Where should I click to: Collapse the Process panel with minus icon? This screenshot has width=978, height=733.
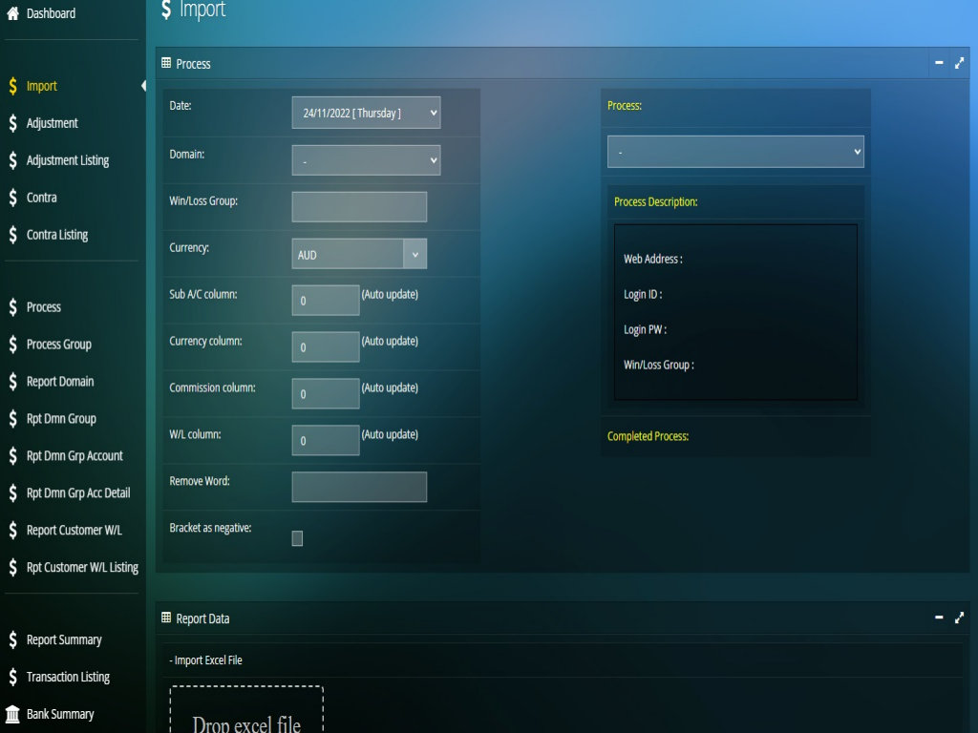pos(939,63)
